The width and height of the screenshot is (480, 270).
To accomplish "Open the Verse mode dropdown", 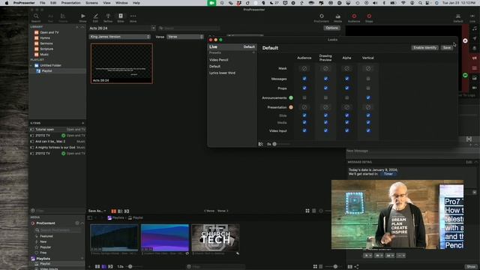I will (x=185, y=37).
